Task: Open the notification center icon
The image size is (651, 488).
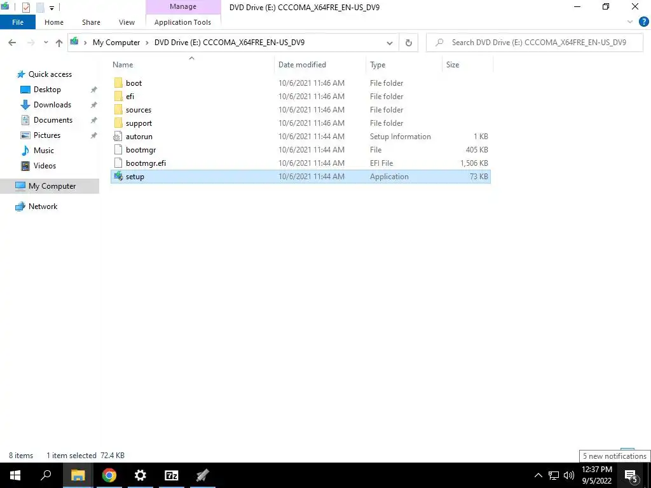Action: pos(631,475)
